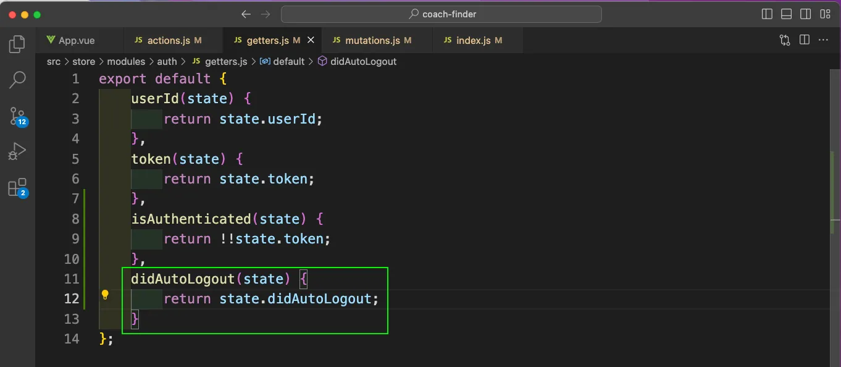Screen dimensions: 841x367
Task: Click 'didAutoLogout' function name on line 11
Action: [183, 279]
